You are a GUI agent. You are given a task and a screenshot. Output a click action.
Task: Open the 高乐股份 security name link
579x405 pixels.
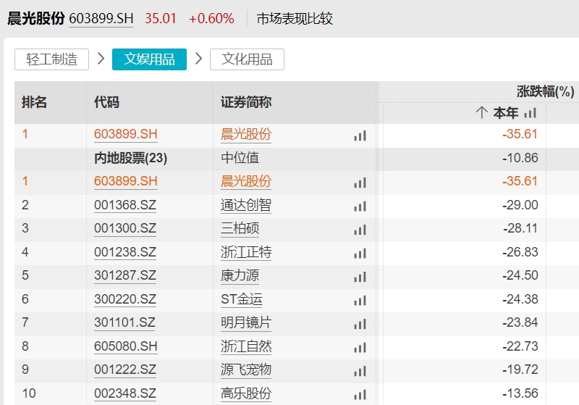[246, 394]
